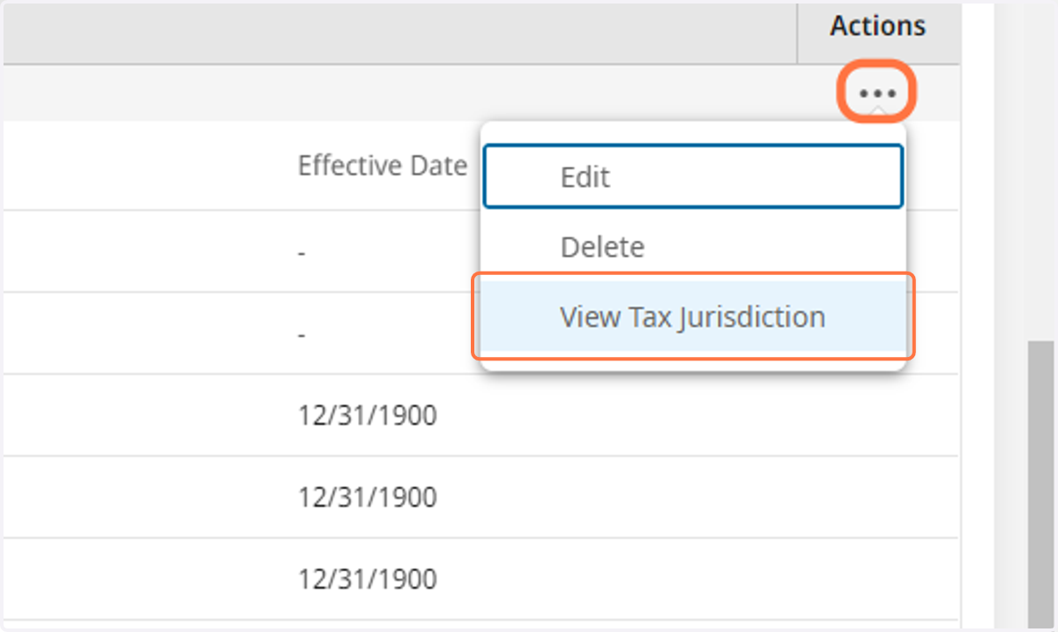
Task: Click the Effective Date label
Action: 383,166
